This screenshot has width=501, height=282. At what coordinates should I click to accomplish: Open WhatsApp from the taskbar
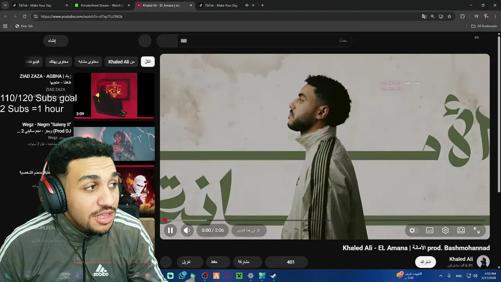click(x=182, y=276)
